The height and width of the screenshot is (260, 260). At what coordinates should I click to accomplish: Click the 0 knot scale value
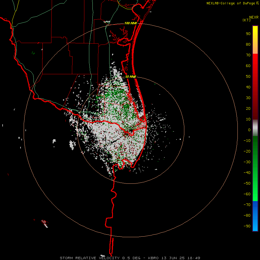[x=249, y=130]
